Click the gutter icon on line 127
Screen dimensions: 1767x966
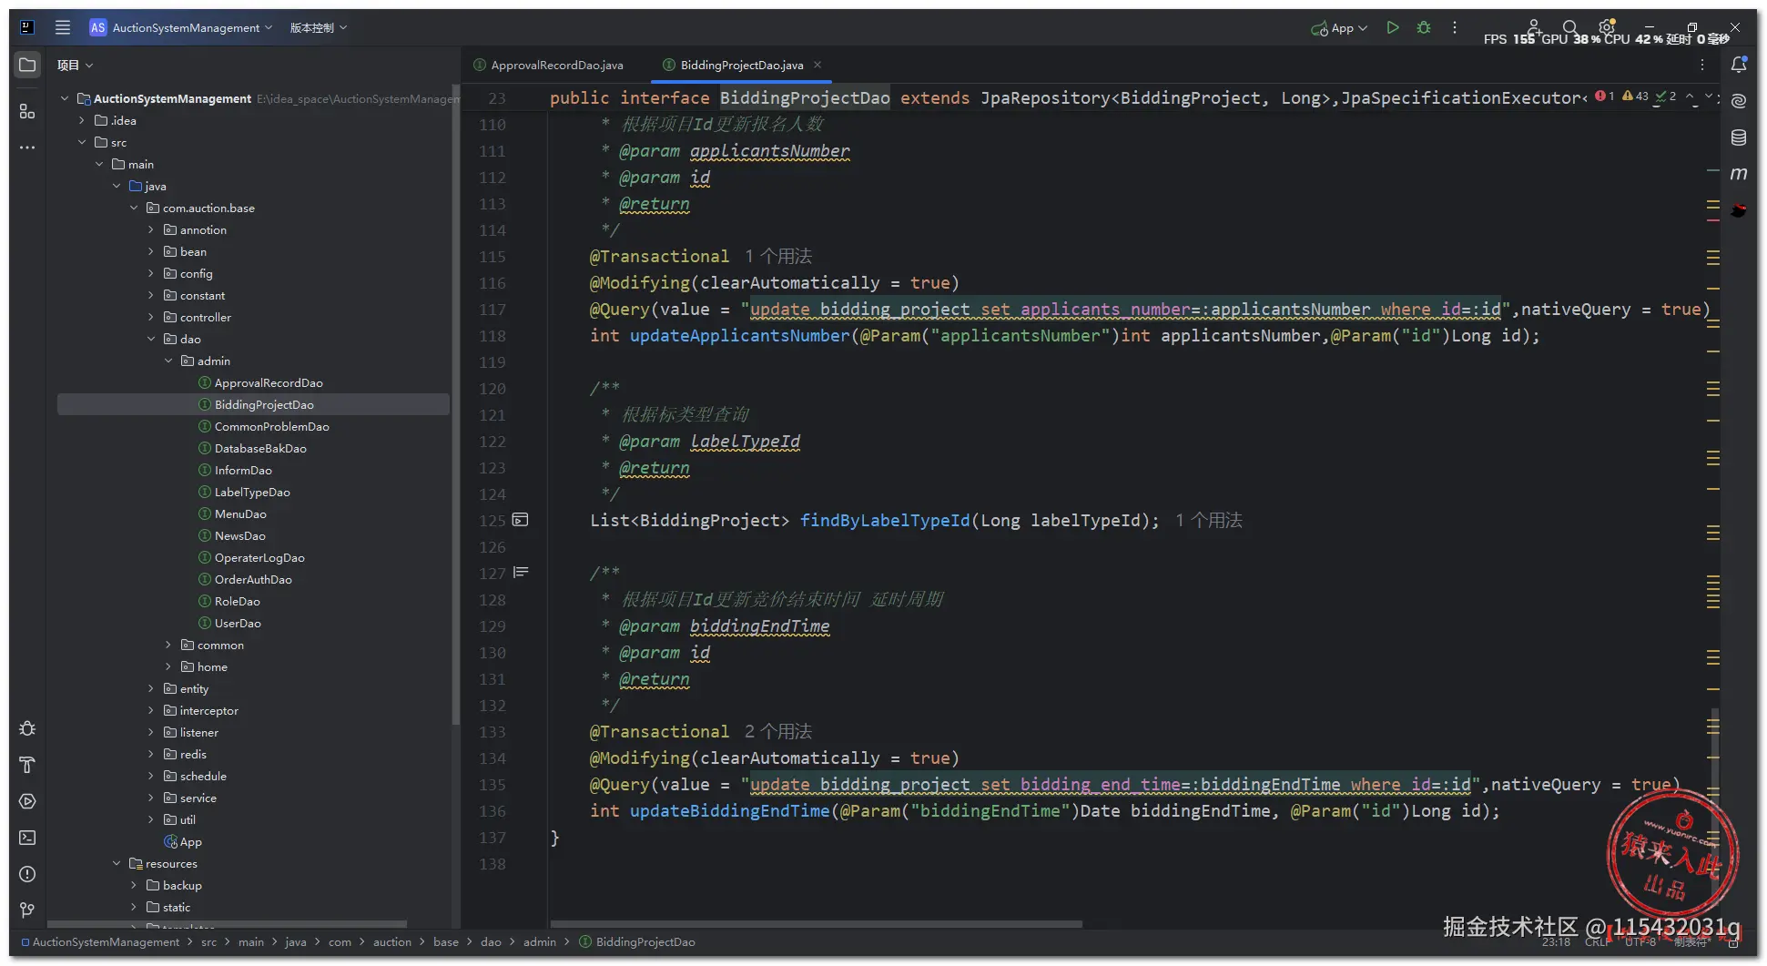521,573
